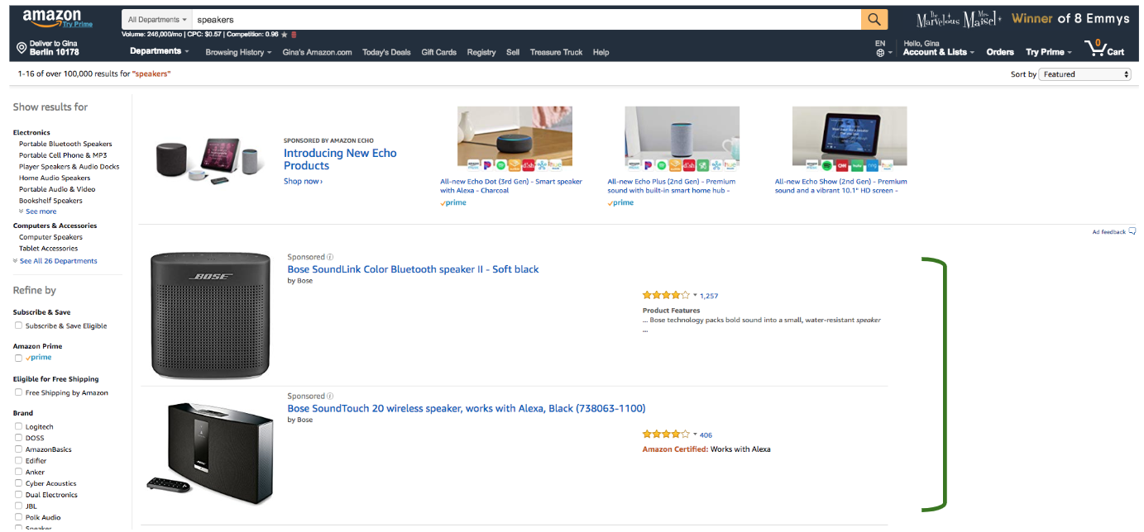This screenshot has width=1144, height=532.
Task: Click the Bose SoundTouch 20 star rating
Action: (666, 434)
